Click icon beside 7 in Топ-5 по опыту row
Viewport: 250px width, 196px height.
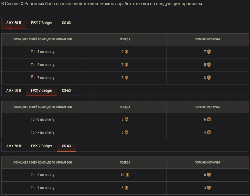[x=126, y=65]
